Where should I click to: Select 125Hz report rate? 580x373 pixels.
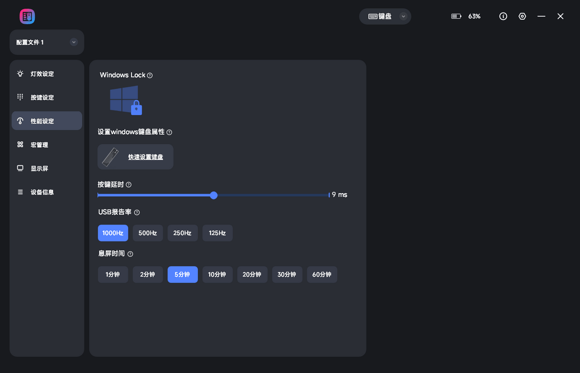pyautogui.click(x=217, y=233)
